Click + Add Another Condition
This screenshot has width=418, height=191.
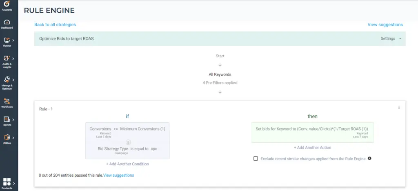tap(127, 164)
